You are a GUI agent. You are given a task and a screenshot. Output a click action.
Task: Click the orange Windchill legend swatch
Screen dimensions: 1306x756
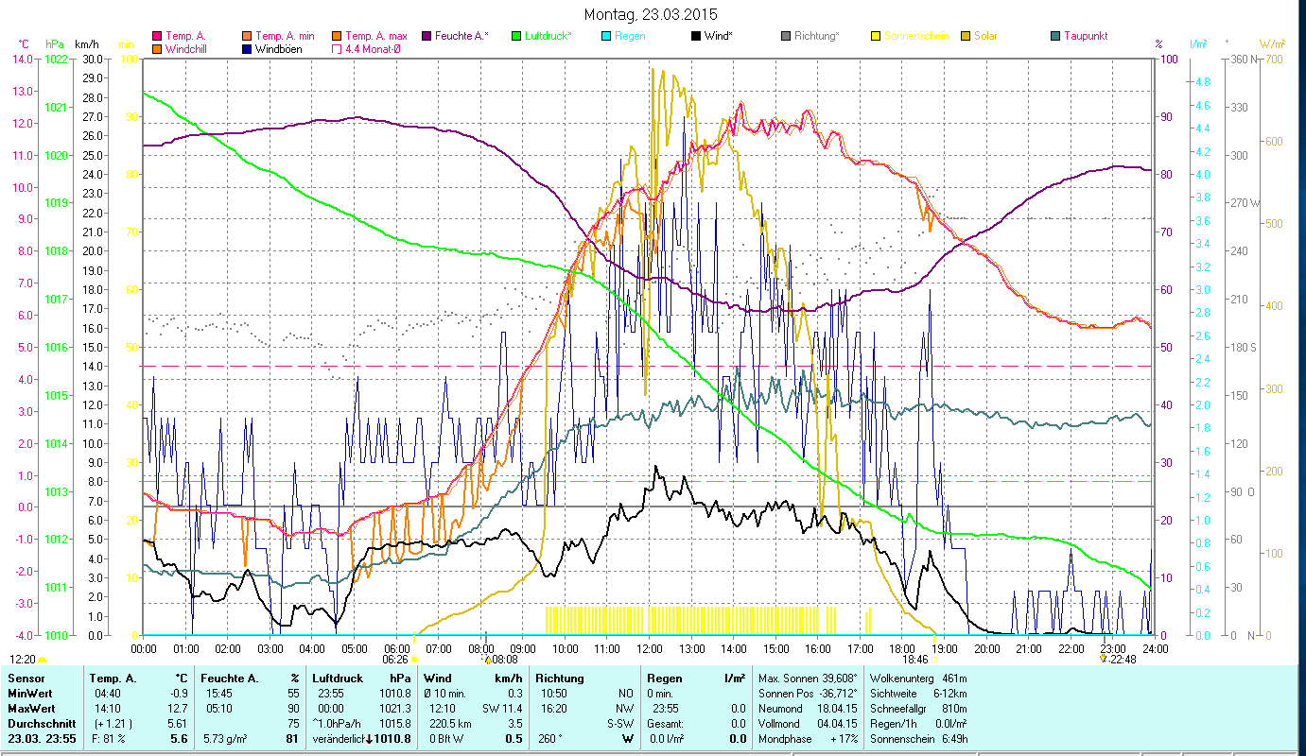158,48
